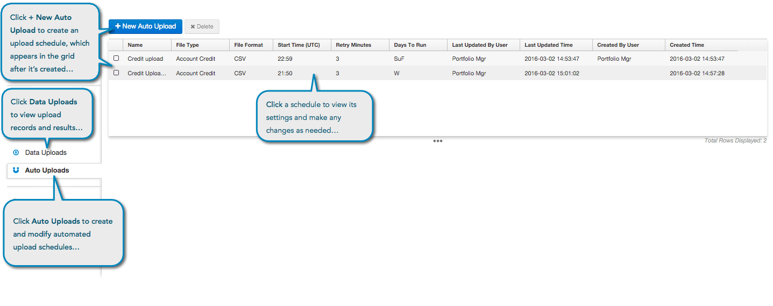Click the greyed Delete button
Viewport: 773px width, 306px height.
coord(202,26)
